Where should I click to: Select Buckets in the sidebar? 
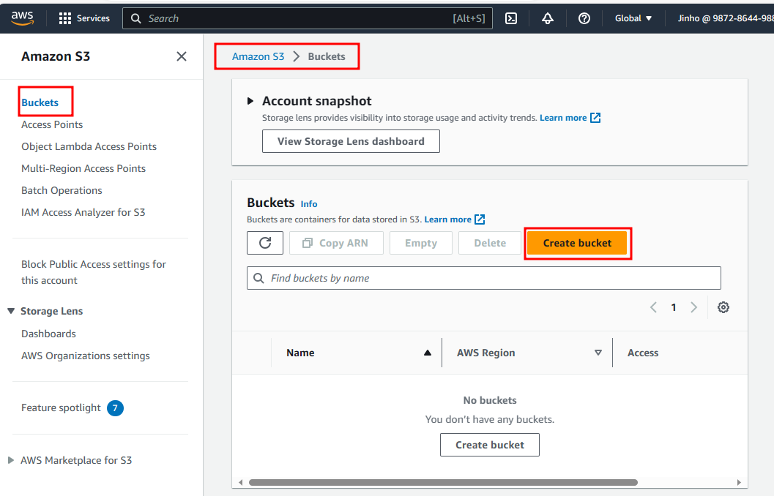point(40,102)
